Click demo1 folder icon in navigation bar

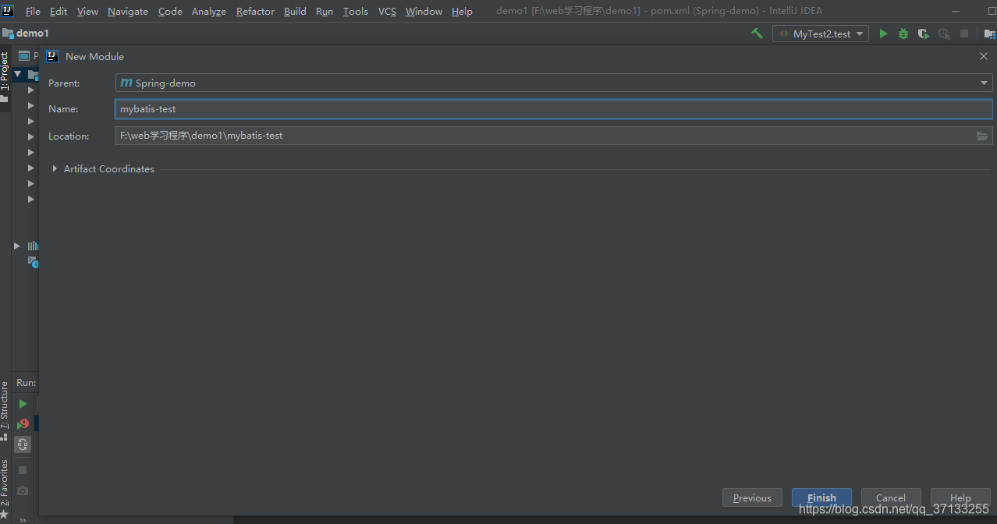(x=8, y=34)
